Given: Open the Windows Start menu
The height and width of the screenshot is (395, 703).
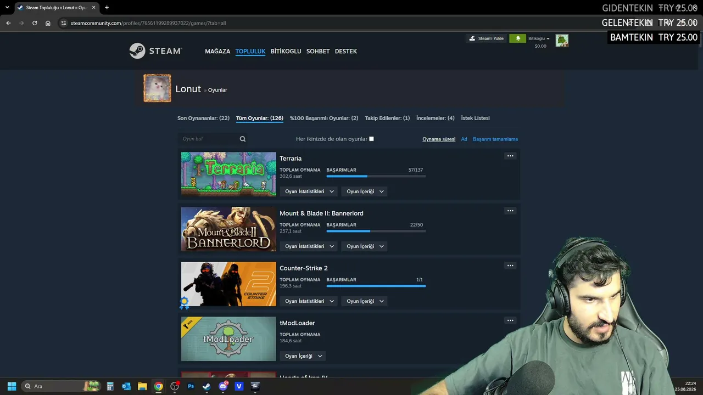Looking at the screenshot, I should [12, 386].
